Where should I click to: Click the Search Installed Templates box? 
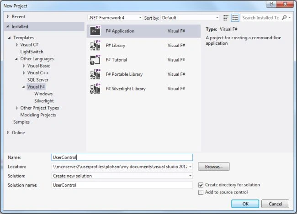pos(260,18)
